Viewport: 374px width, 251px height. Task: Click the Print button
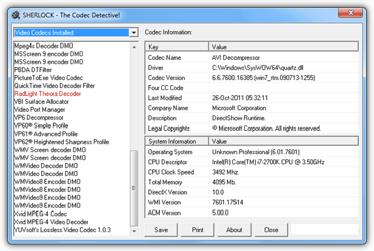click(198, 230)
